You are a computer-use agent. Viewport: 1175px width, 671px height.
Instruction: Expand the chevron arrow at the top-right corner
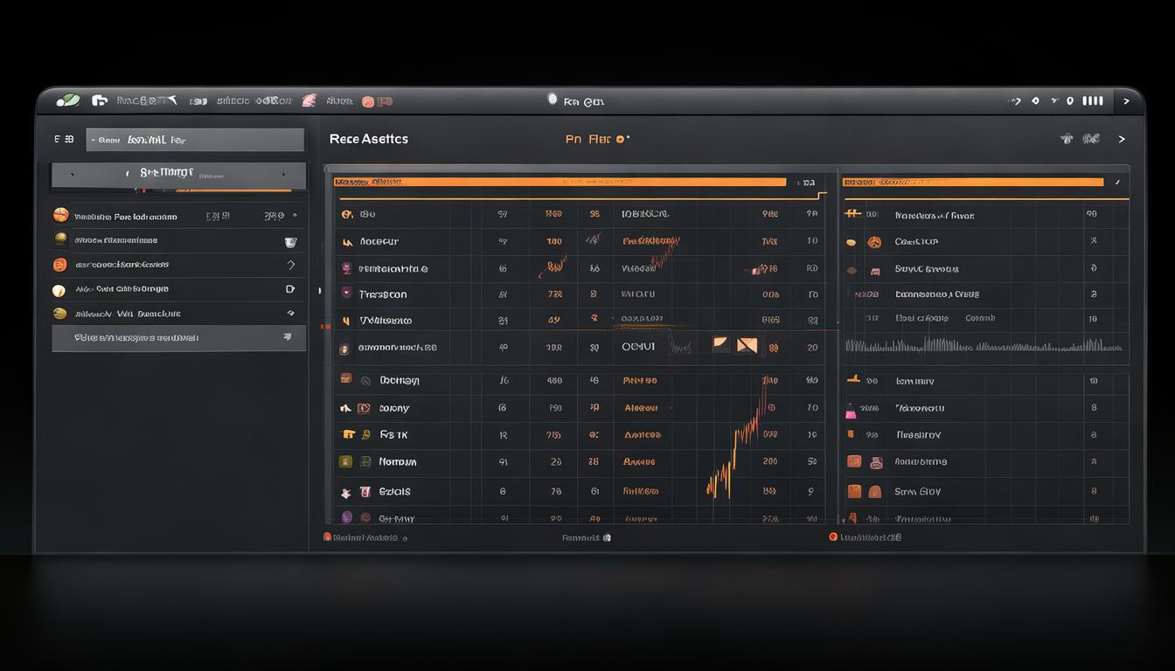(1126, 101)
